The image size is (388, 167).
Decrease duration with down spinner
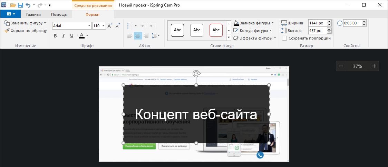pyautogui.click(x=364, y=25)
